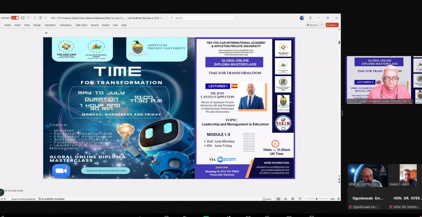Open the undo history dropdown arrow
Viewport: 422px width, 217px height.
pos(31,18)
